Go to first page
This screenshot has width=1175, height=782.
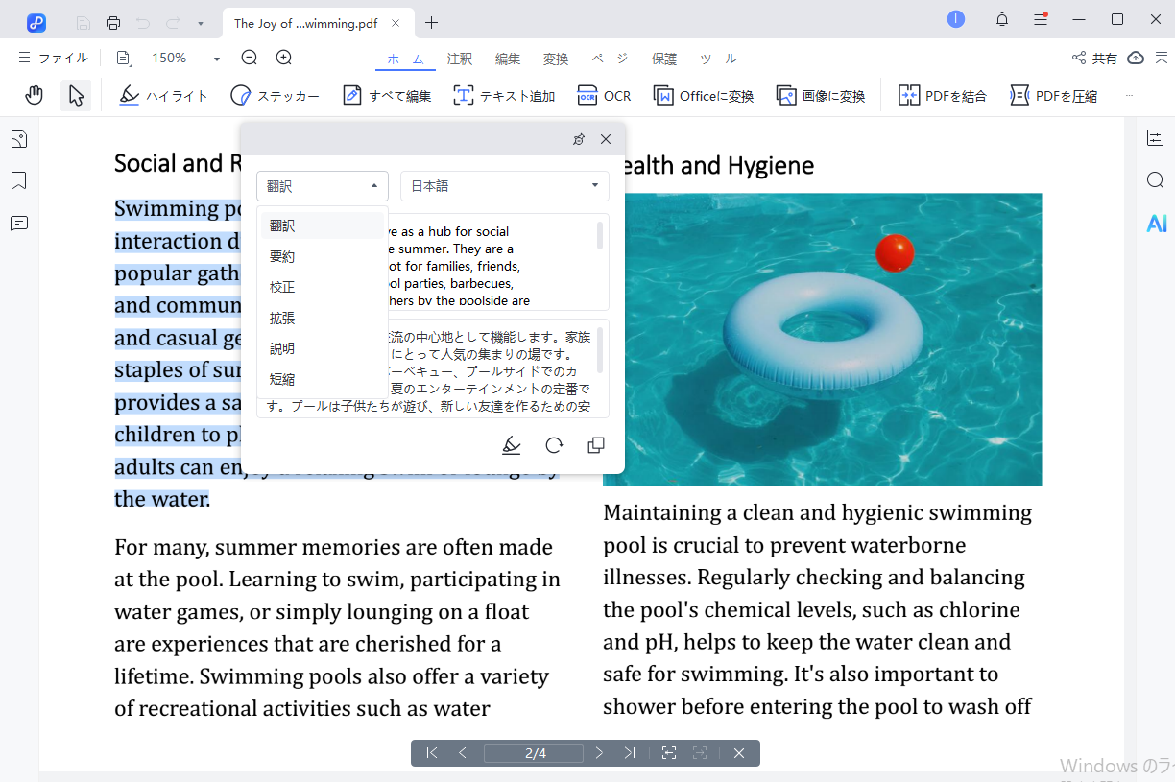[432, 753]
